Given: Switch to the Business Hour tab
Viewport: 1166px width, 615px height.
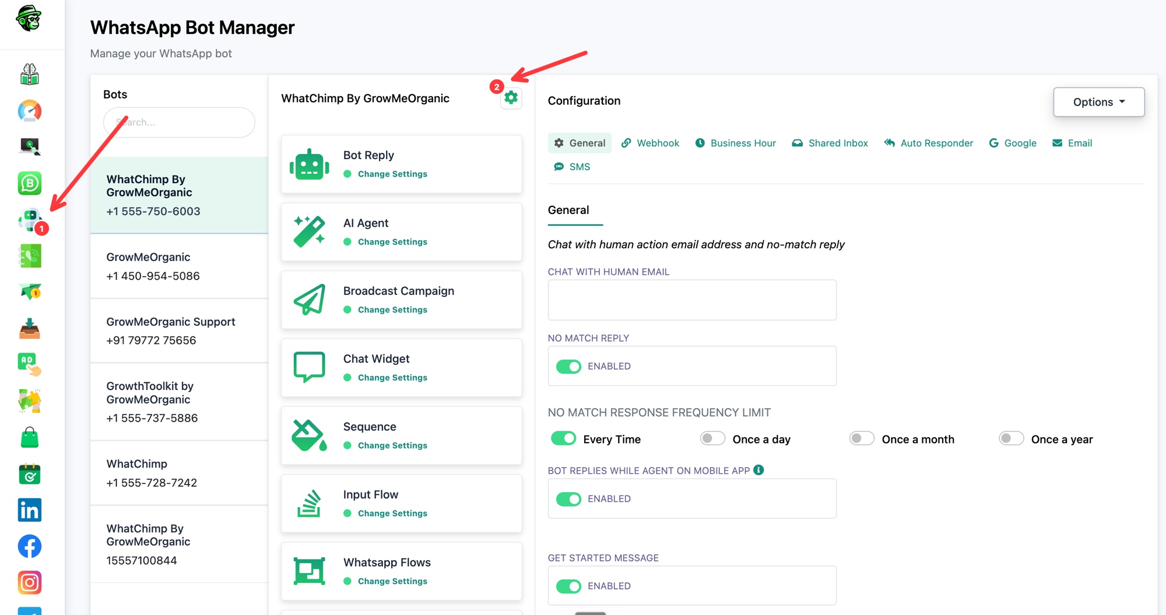Looking at the screenshot, I should (735, 143).
